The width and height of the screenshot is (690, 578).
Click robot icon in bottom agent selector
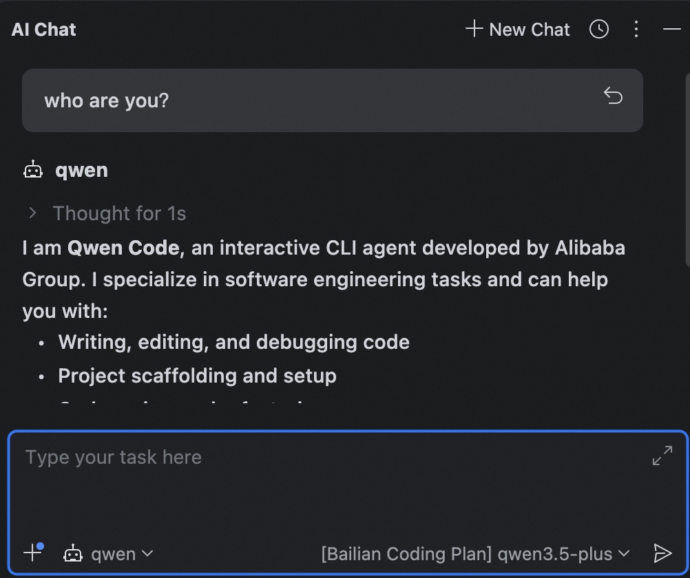pos(73,553)
